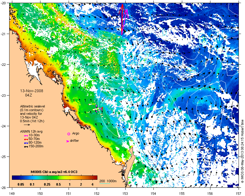Click the magenta 10-30m arrow legend symbol
This screenshot has height=196, width=245.
26,136
